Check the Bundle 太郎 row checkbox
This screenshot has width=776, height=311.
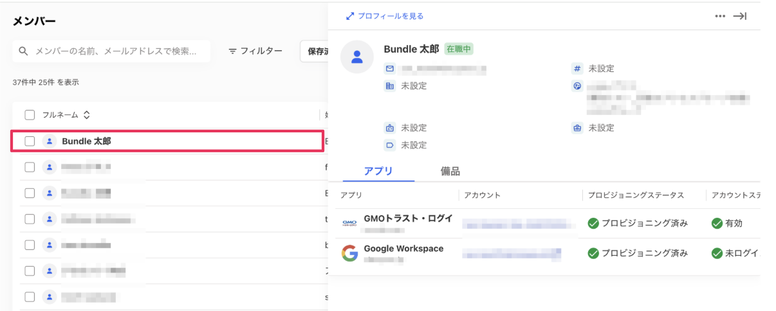(30, 141)
